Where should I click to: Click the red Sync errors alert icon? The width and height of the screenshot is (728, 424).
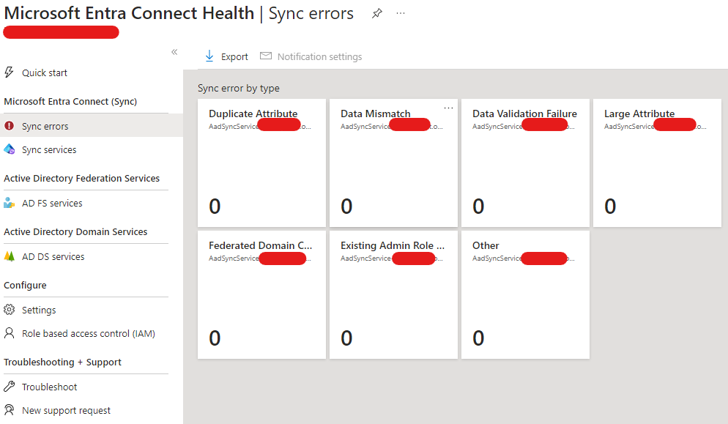[x=9, y=125]
